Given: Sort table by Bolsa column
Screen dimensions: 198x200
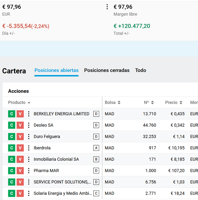Looking at the screenshot, I should [x=113, y=102].
